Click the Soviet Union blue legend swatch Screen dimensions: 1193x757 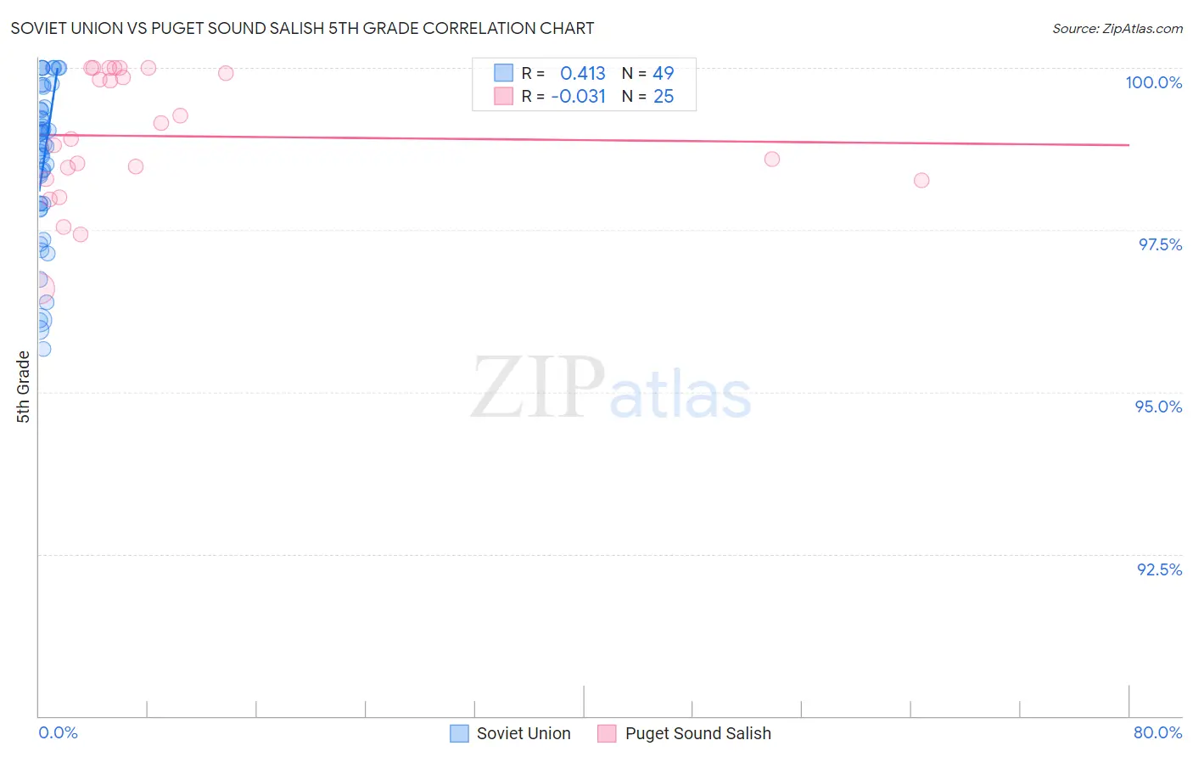click(x=459, y=733)
